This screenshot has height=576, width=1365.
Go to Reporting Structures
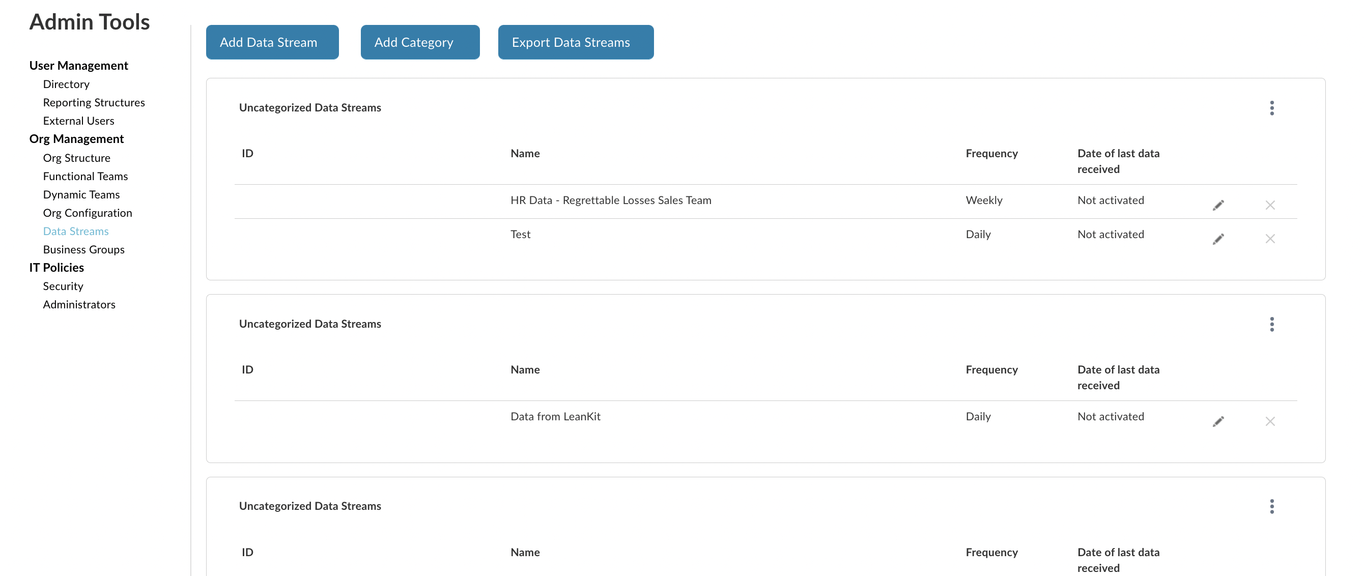tap(94, 102)
